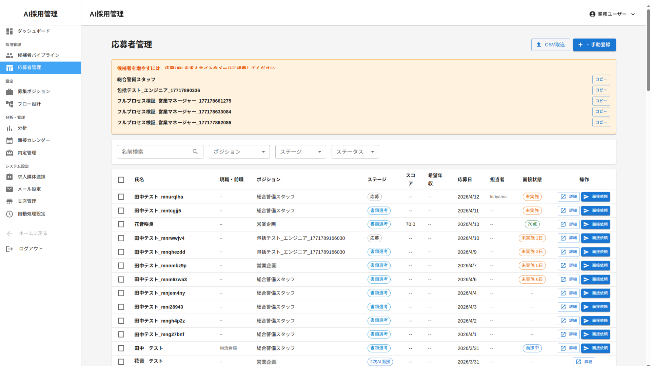Click the フロー設計 flow icon

(x=9, y=104)
